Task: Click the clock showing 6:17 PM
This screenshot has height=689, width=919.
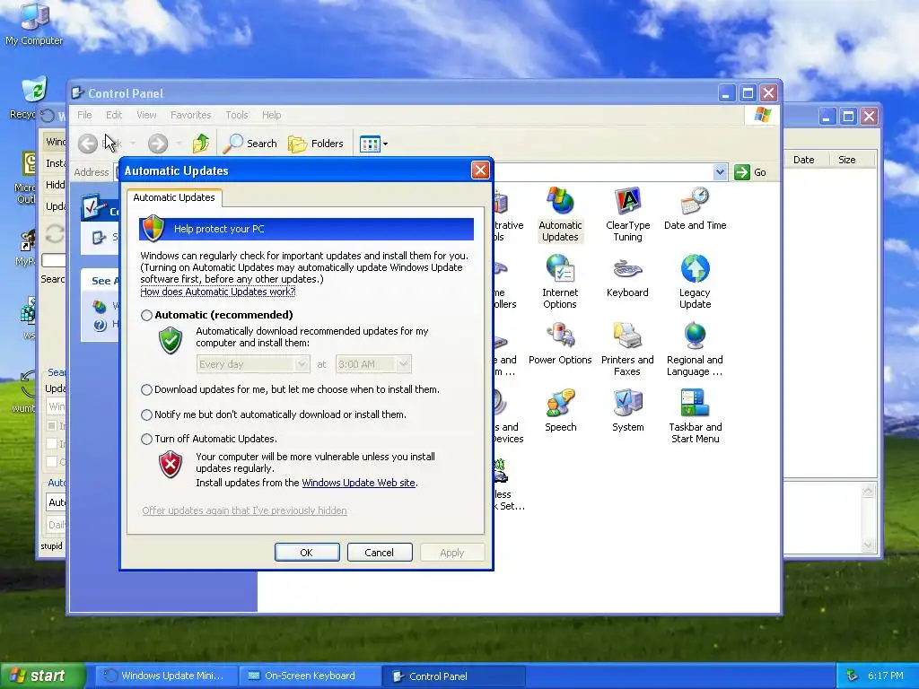Action: [x=886, y=676]
